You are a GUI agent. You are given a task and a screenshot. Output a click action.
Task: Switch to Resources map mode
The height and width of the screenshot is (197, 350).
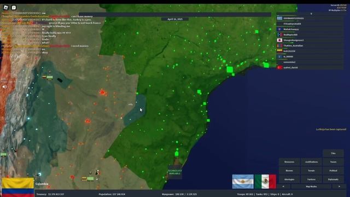tap(289, 162)
